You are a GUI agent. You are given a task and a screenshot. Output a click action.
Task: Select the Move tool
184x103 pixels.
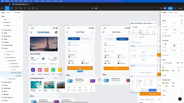(7, 8)
